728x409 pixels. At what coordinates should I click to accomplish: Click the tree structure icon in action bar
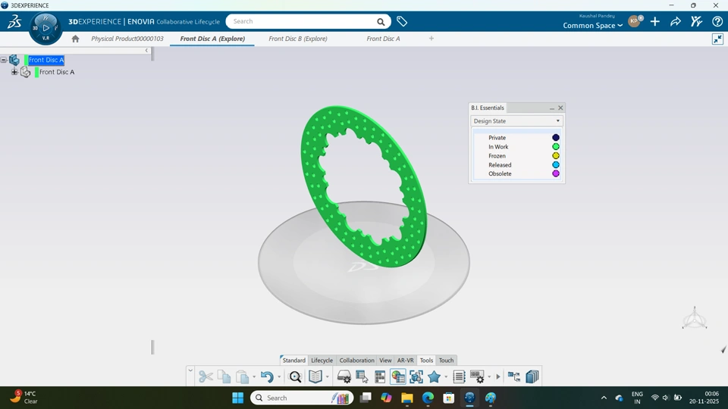[x=514, y=376]
